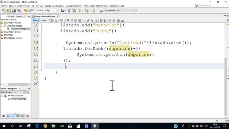Click the Last Edit editor toolbar icon
The height and width of the screenshot is (129, 229).
[x=52, y=20]
